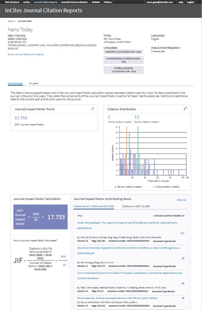
Task: Expand the Journal Impact Factor Trend panel
Action: click(x=93, y=109)
